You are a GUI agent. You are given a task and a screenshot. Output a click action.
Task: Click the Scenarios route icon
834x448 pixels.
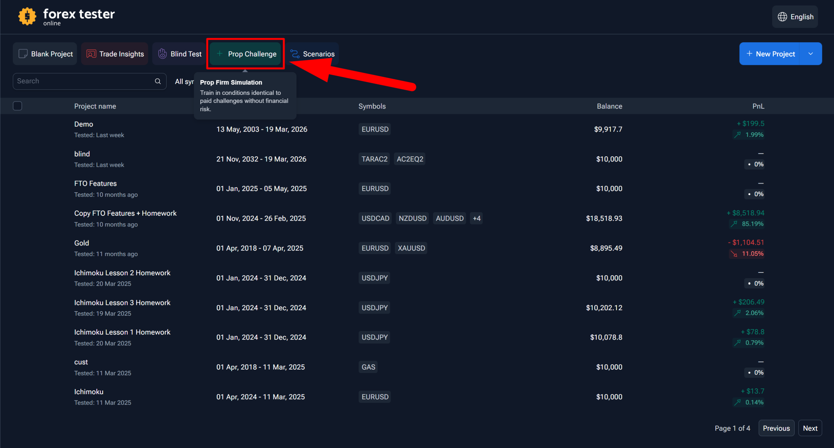tap(295, 54)
